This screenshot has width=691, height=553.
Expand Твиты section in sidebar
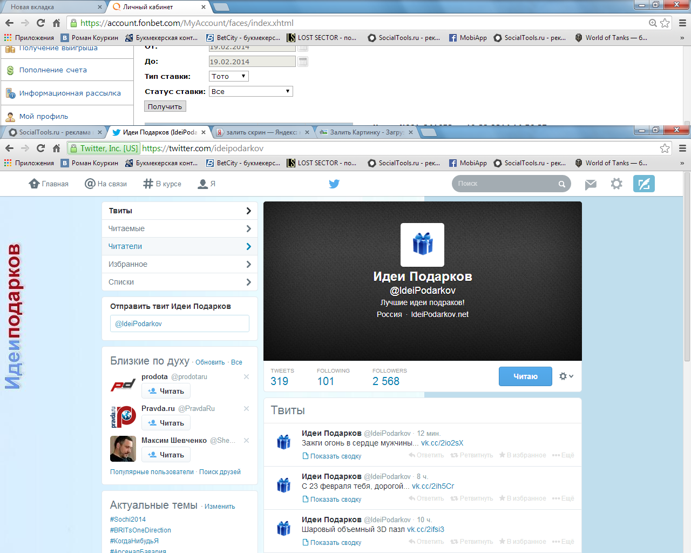tap(180, 211)
